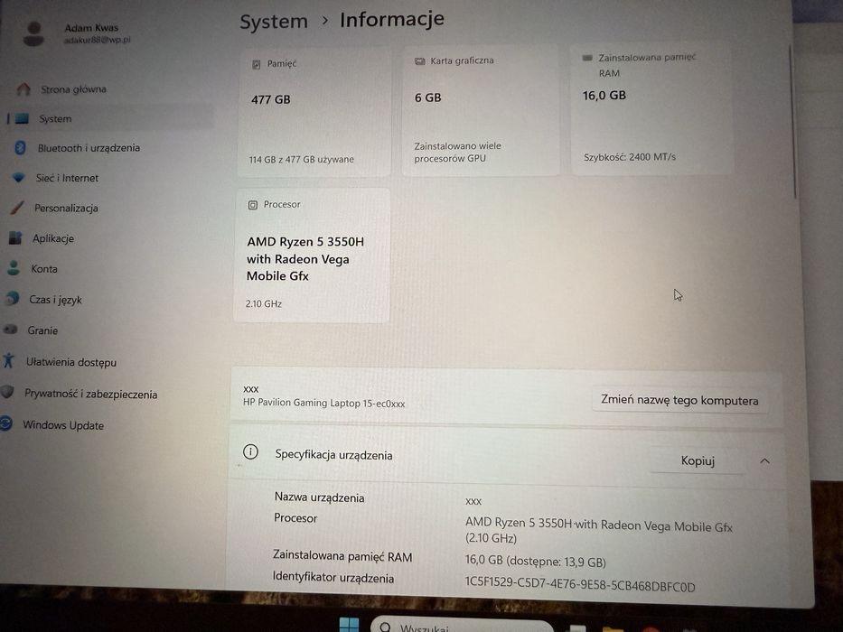Click AMD Ryzen 5 3550H processor name card text
This screenshot has width=843, height=632.
(x=305, y=258)
